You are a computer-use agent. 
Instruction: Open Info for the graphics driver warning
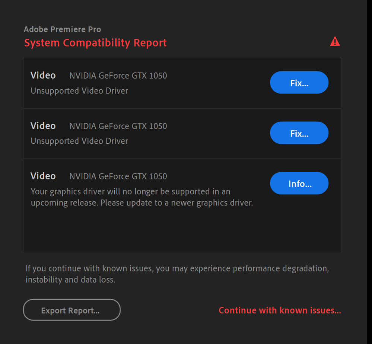(x=299, y=183)
